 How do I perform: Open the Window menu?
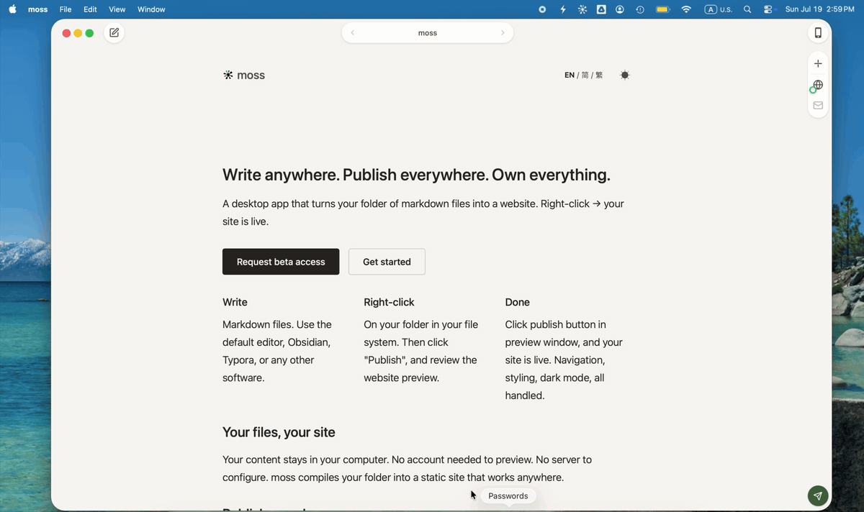(151, 9)
